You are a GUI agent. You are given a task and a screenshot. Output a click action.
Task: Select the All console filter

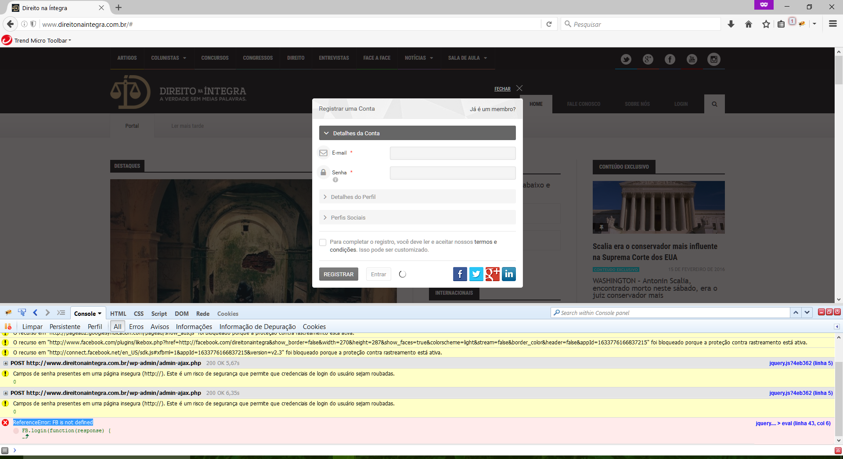(x=118, y=326)
